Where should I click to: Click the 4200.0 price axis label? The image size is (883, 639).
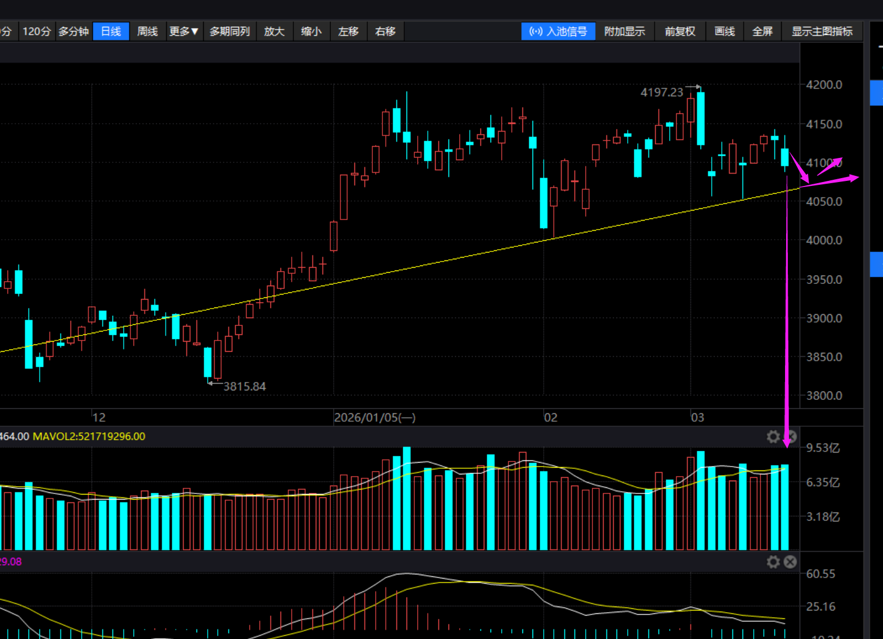(824, 85)
